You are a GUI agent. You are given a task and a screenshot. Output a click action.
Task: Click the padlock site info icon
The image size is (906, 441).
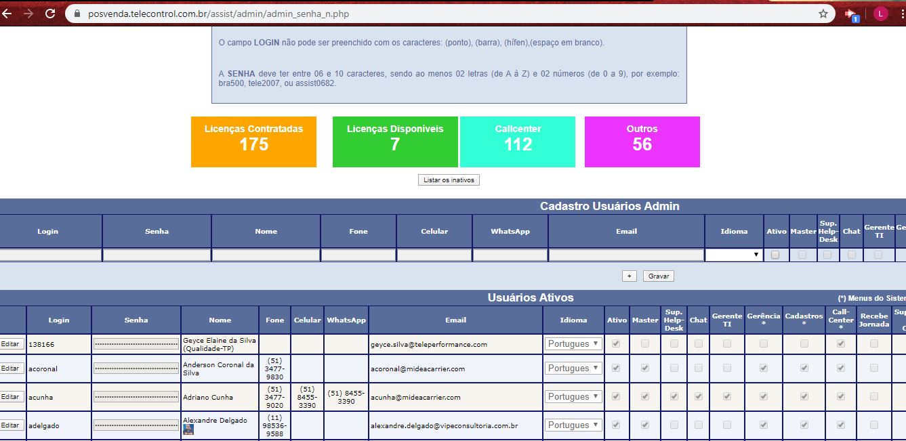click(x=77, y=14)
